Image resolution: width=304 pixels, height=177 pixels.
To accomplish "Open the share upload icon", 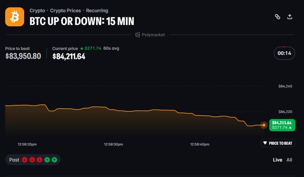I will click(290, 17).
